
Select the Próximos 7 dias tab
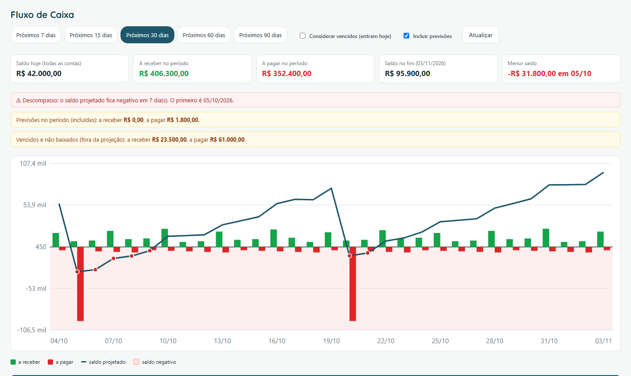[x=36, y=35]
